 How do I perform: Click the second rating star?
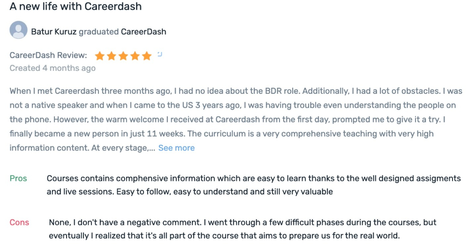coord(111,56)
